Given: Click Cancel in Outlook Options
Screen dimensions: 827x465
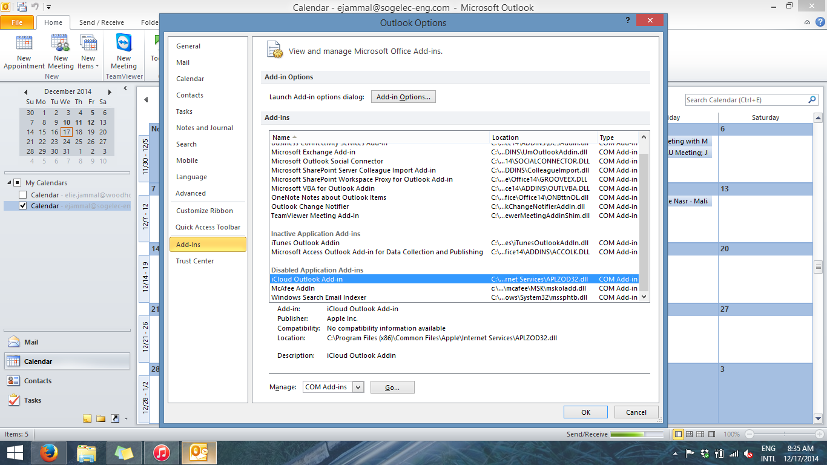Looking at the screenshot, I should click(x=636, y=412).
